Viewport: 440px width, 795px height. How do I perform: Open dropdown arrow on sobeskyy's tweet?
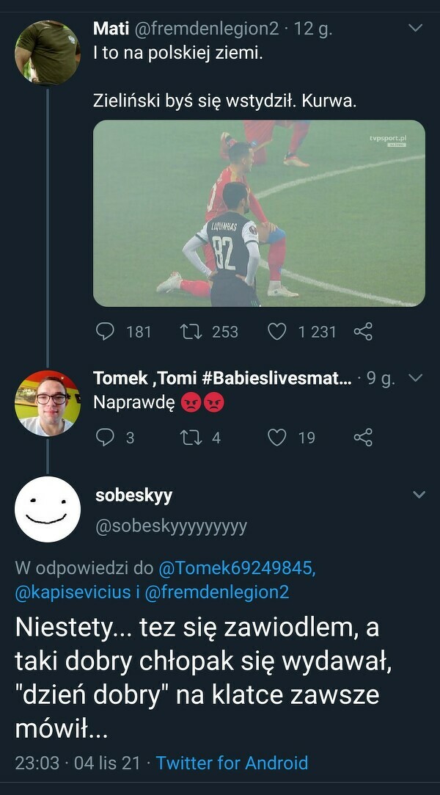(x=419, y=495)
